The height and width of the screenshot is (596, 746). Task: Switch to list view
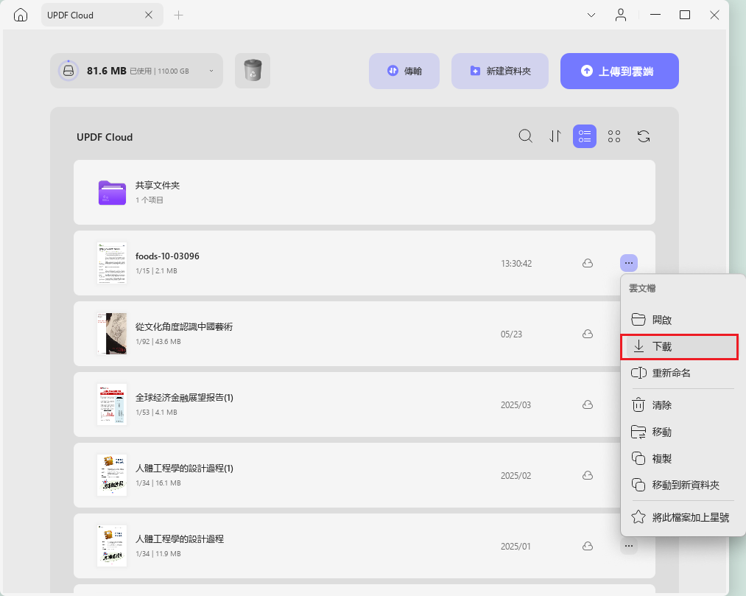click(x=584, y=136)
